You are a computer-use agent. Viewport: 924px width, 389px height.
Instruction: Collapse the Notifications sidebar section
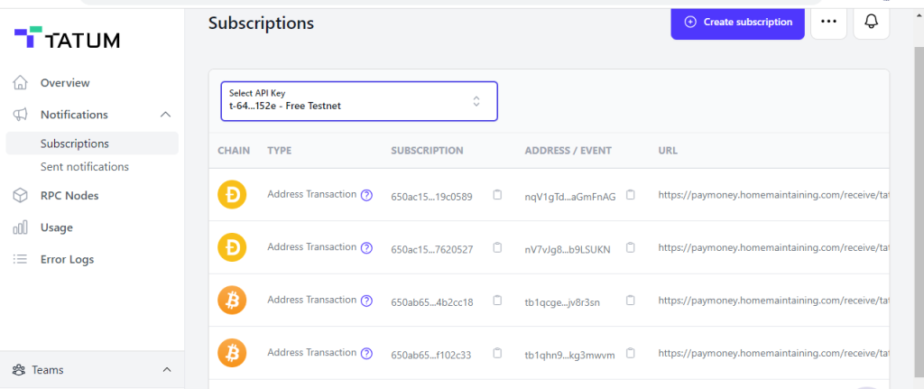165,115
